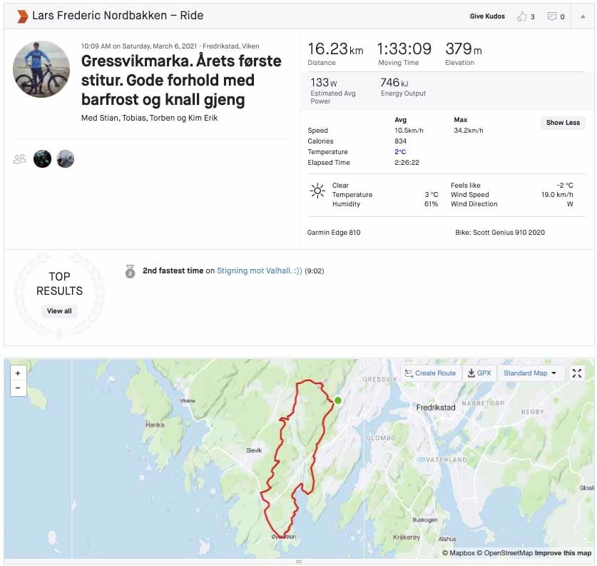The image size is (597, 566).
Task: Zoom in with the map plus button
Action: click(x=18, y=374)
